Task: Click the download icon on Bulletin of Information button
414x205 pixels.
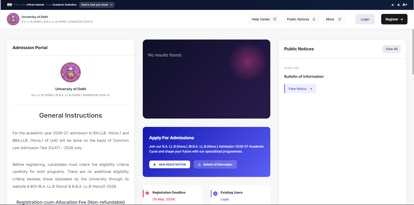Action: pos(199,165)
